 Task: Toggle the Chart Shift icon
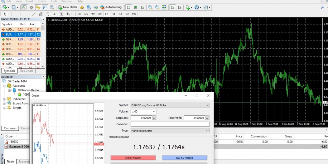[x=180, y=7]
